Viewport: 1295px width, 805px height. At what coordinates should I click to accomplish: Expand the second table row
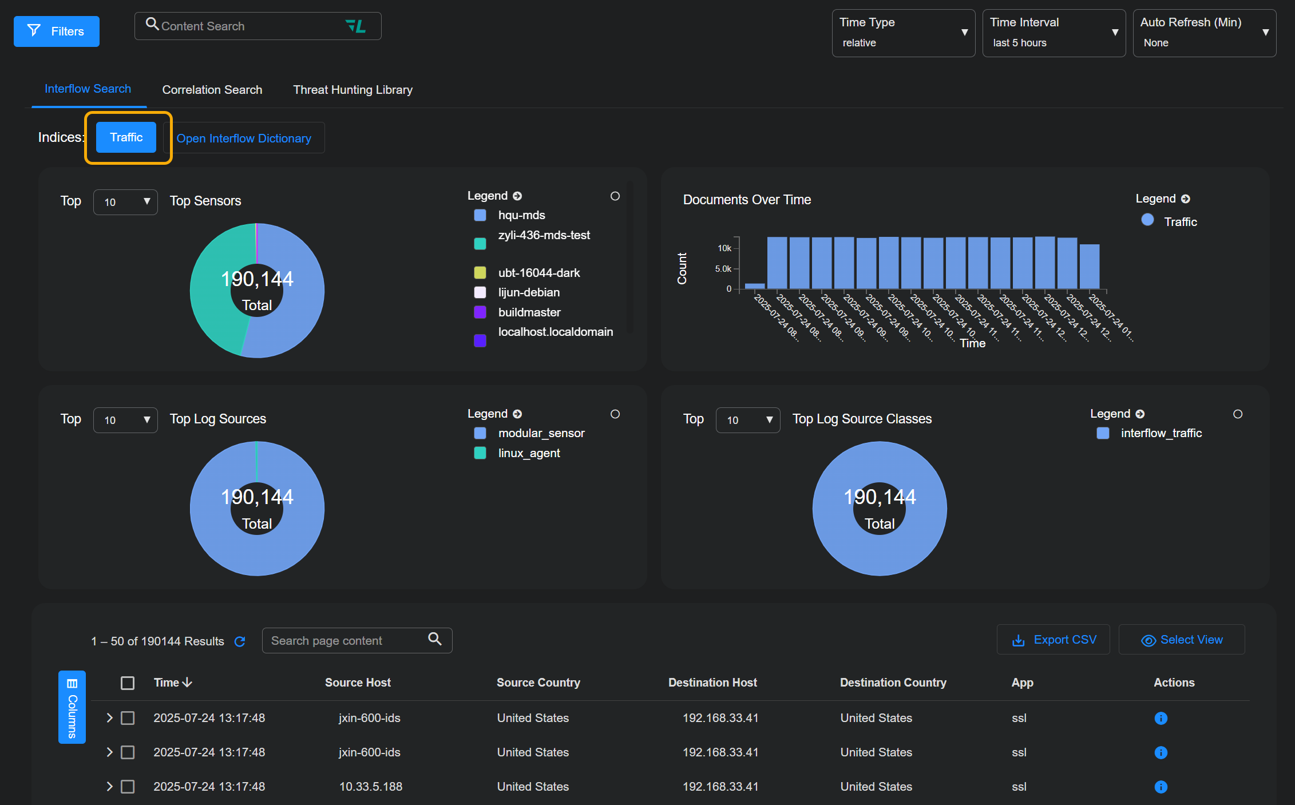110,752
